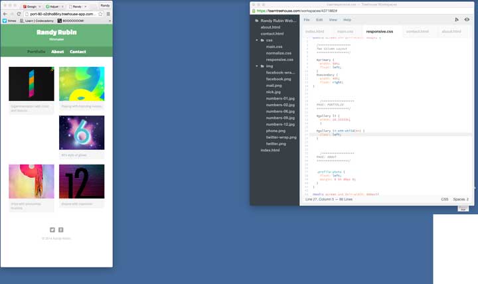
Task: Switch to the main.css editor tab
Action: 345,31
